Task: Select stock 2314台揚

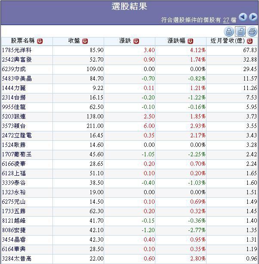Action: (x=14, y=97)
